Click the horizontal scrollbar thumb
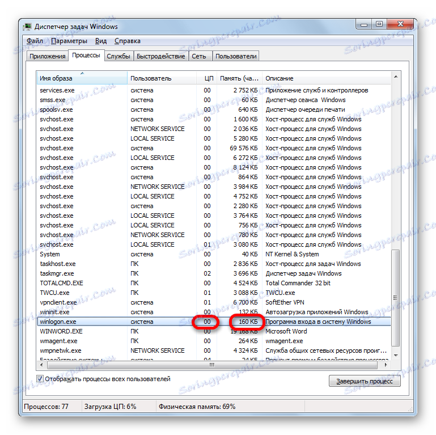Screen dimensions: 436x435 [212, 365]
